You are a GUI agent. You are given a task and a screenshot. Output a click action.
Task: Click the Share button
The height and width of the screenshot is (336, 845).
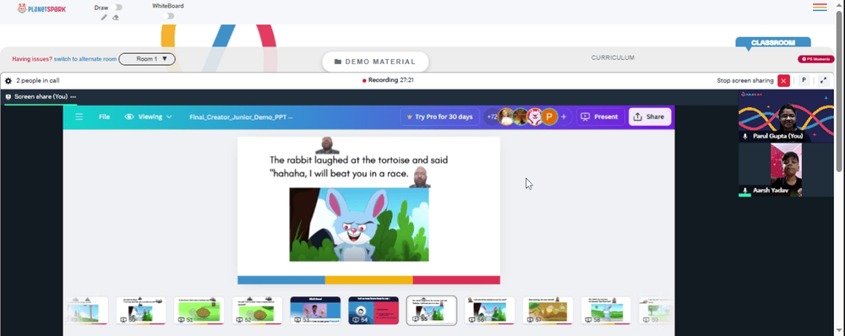[650, 117]
